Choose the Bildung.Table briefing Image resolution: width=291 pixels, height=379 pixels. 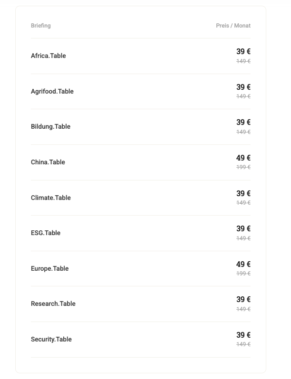tap(141, 127)
